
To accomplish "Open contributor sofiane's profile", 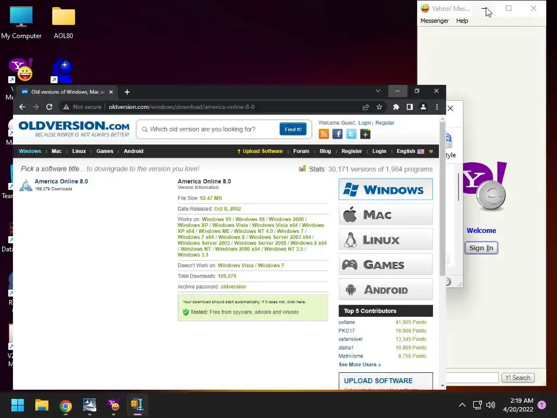I will coord(346,322).
